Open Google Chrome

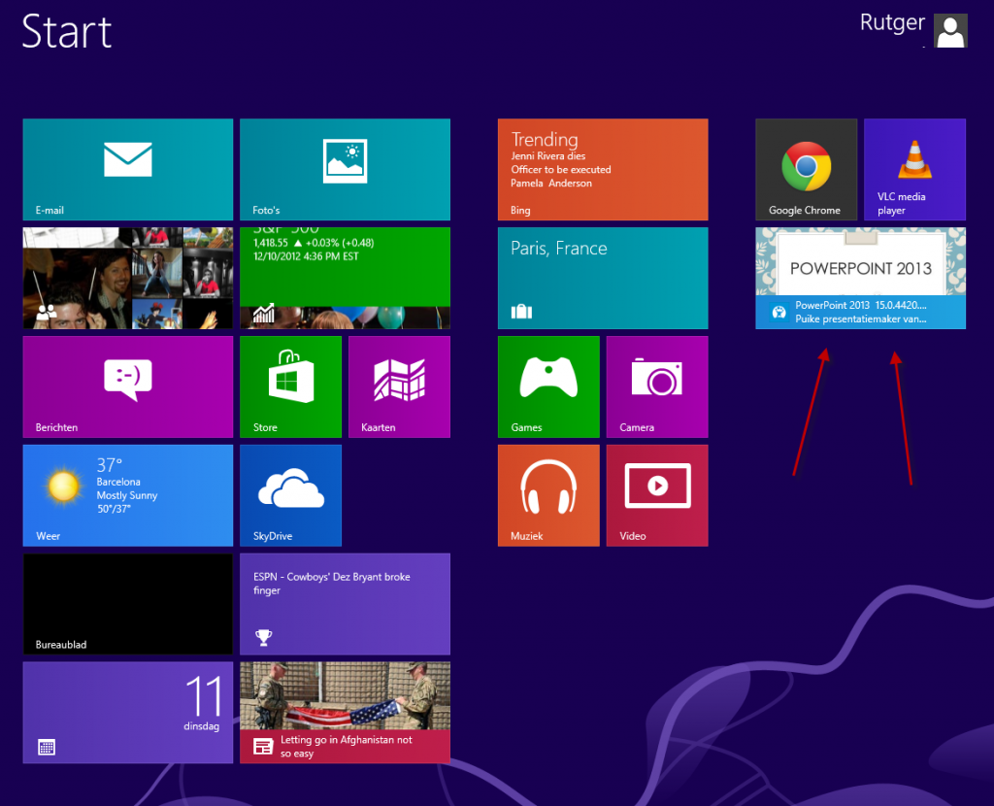(806, 170)
